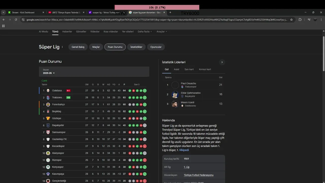
Task: Open the 2025-26 season dropdown
Action: pyautogui.click(x=49, y=73)
